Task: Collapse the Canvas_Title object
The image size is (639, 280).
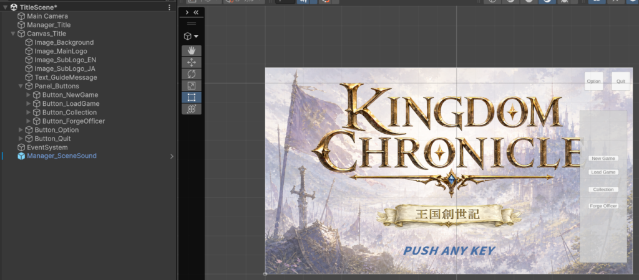Action: 13,34
